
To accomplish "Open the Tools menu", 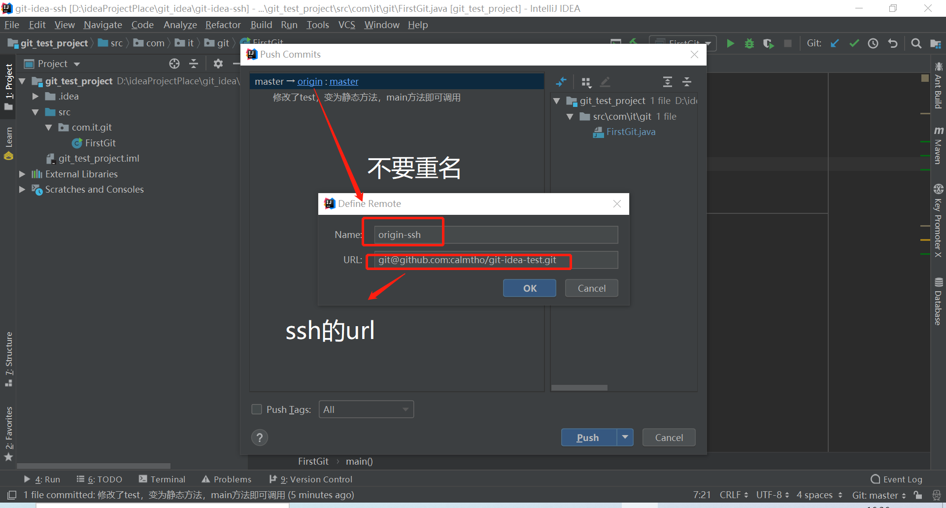I will (x=317, y=25).
